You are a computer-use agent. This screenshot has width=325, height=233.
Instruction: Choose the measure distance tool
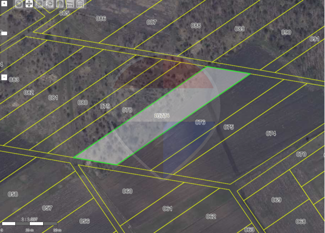pos(70,4)
